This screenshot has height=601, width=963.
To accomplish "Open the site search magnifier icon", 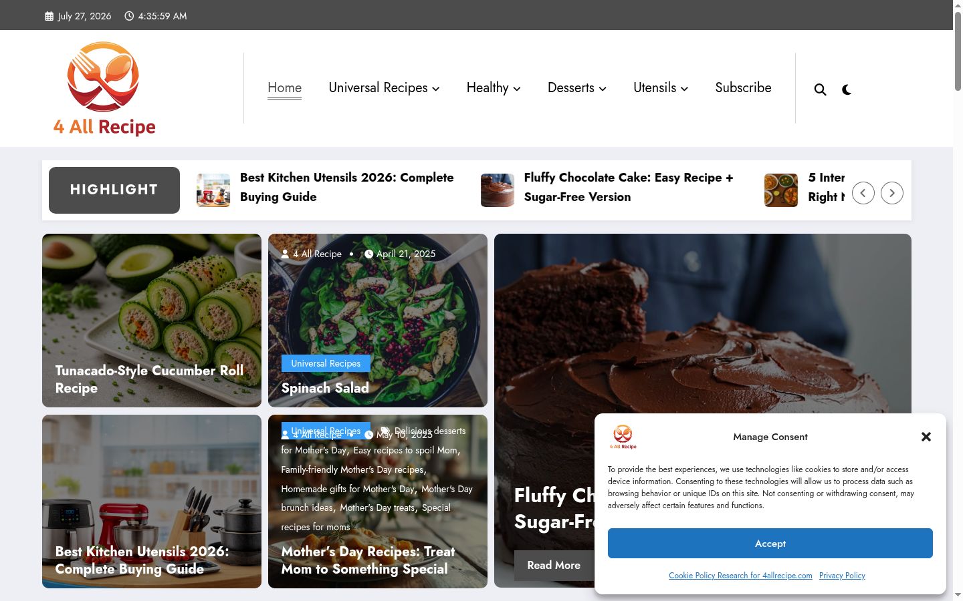I will point(820,89).
